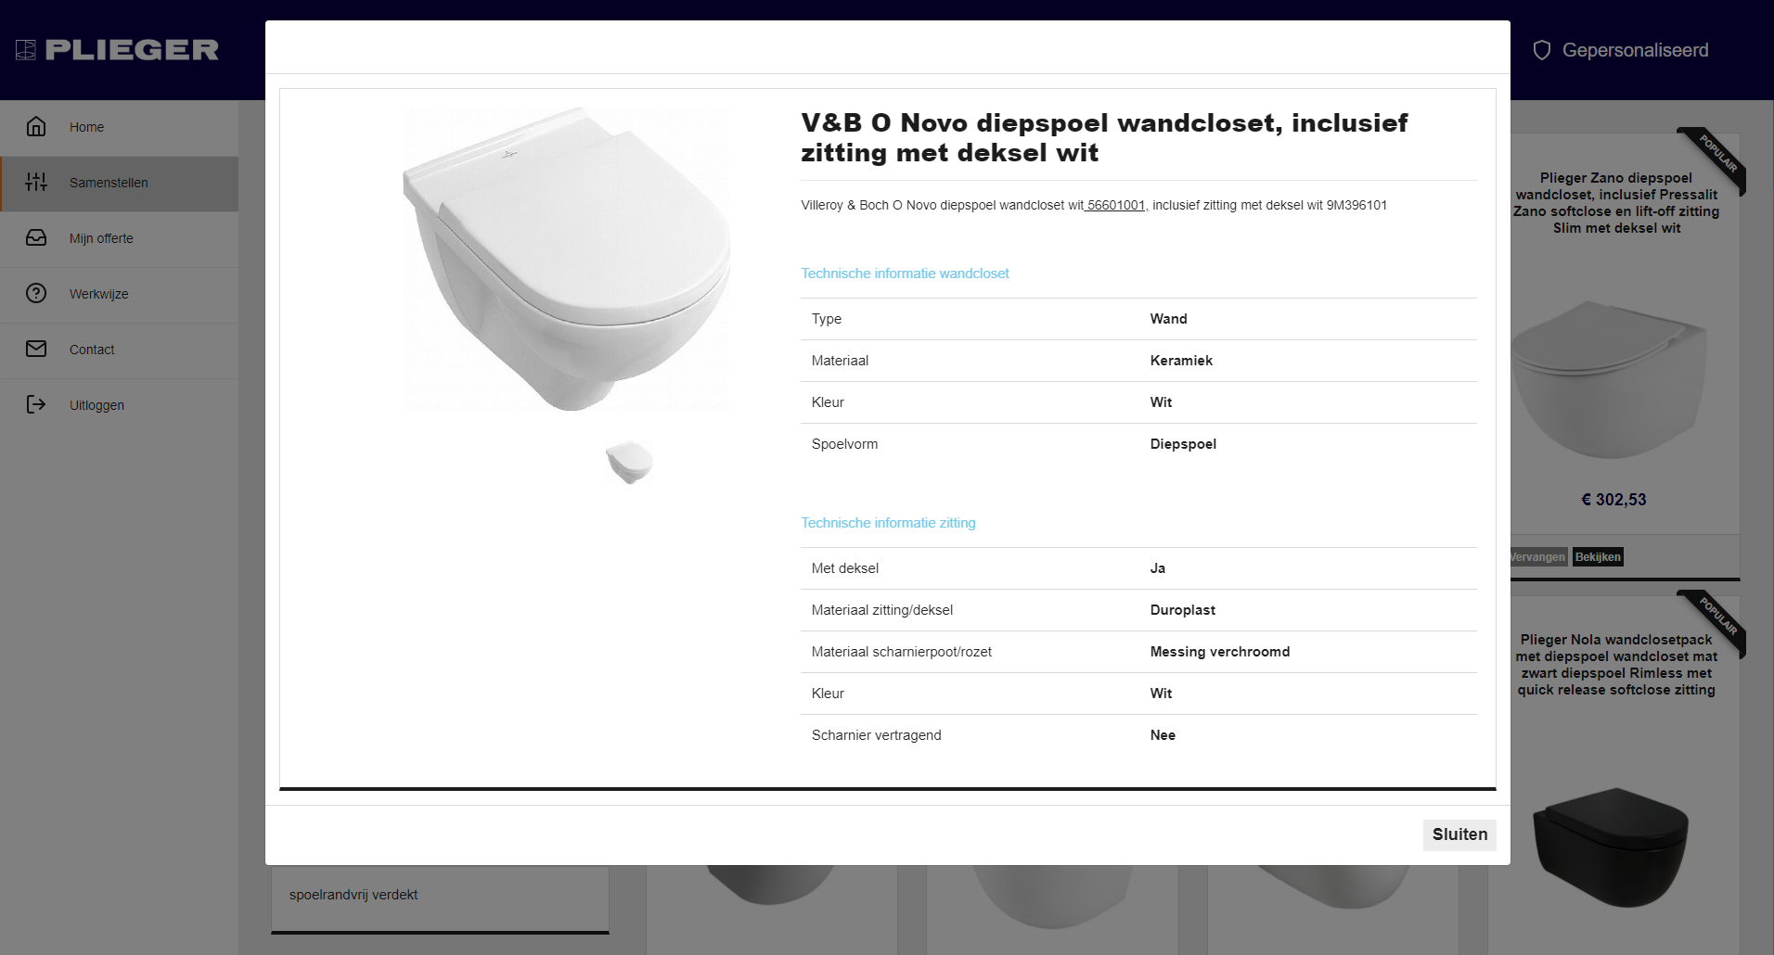
Task: Open Samenstellen menu item
Action: pyautogui.click(x=109, y=183)
